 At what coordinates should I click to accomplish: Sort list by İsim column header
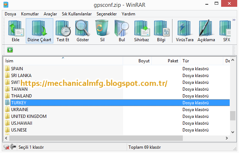[x=63, y=61]
